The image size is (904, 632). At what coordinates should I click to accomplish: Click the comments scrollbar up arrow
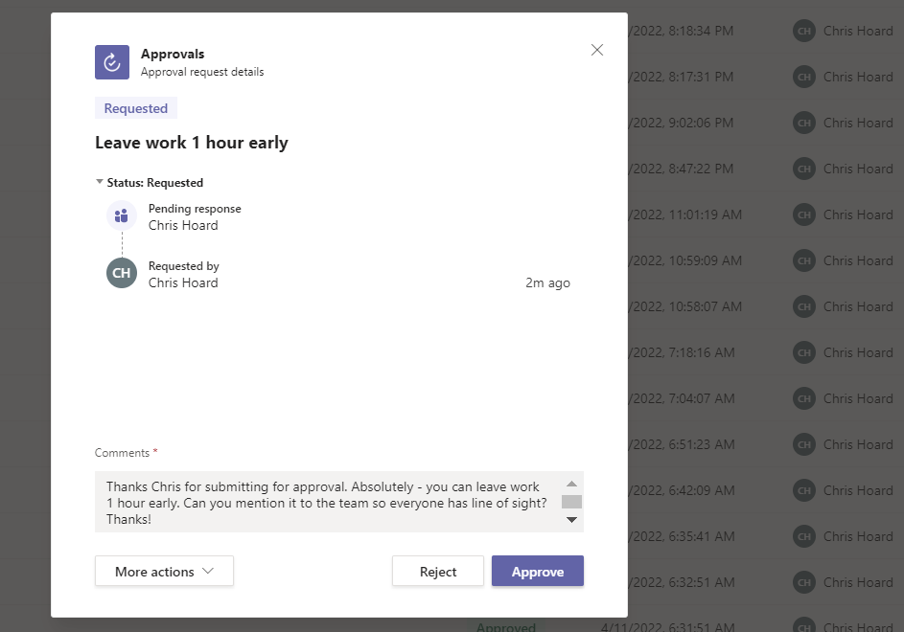[x=571, y=484]
